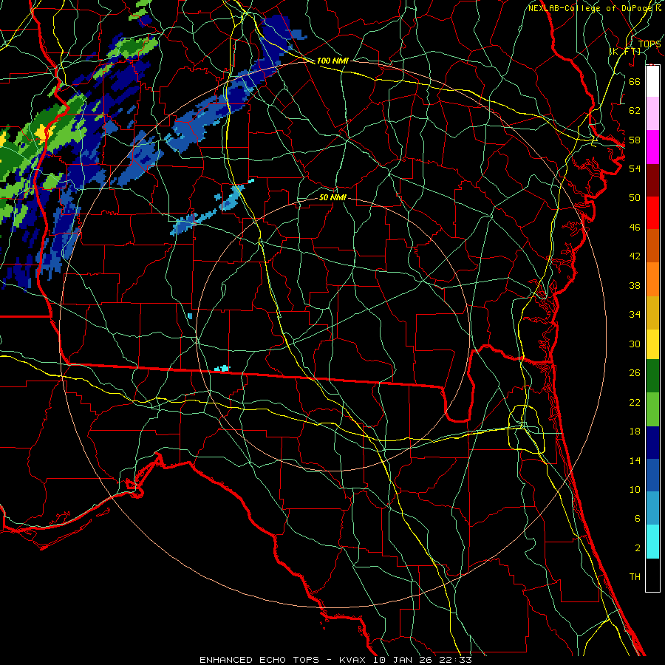
Task: Pick the burnt orange legend swatch
Action: coord(652,245)
